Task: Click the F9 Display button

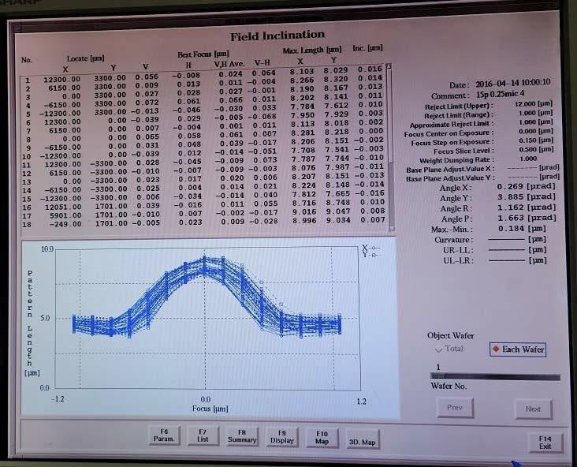Action: 282,435
